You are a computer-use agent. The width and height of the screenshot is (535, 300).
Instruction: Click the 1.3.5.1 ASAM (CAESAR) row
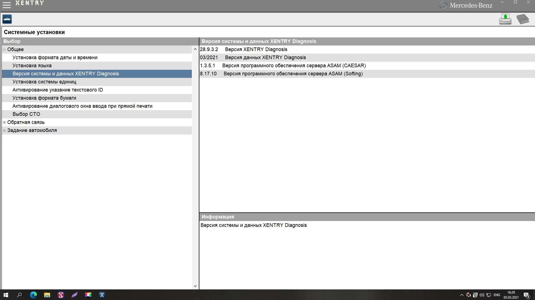367,66
